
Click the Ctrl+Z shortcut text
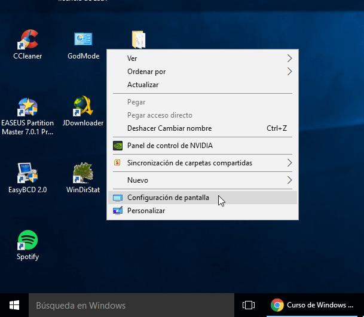[277, 128]
